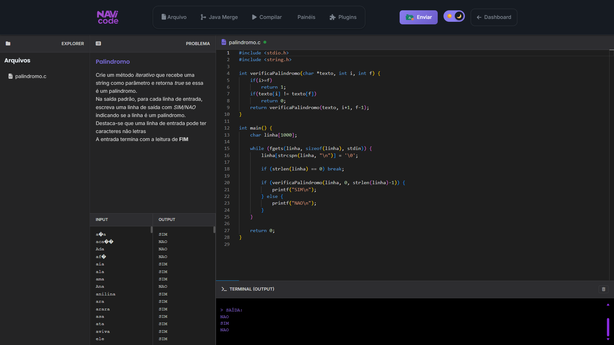Click the OUTPUT column header

pos(167,220)
